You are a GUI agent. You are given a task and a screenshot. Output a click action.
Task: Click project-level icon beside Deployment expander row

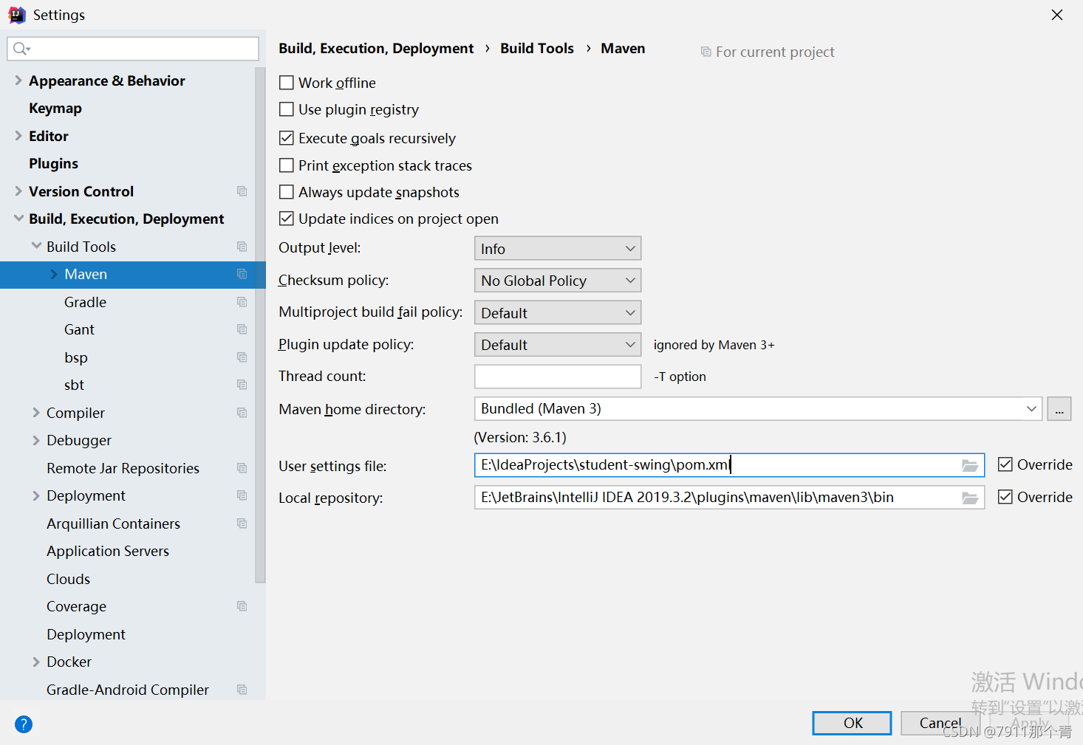242,495
